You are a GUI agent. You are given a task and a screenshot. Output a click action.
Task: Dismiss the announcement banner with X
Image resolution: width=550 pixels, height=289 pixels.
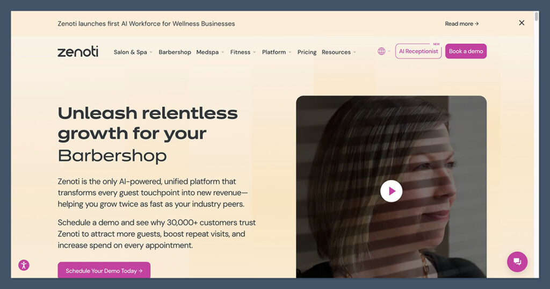tap(522, 23)
